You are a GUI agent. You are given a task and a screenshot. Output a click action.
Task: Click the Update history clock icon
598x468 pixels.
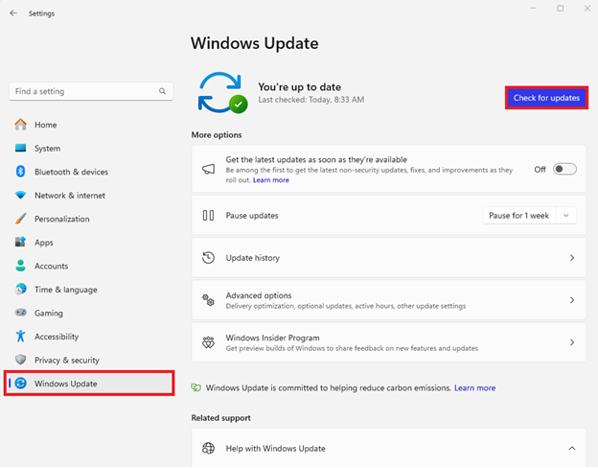[208, 258]
